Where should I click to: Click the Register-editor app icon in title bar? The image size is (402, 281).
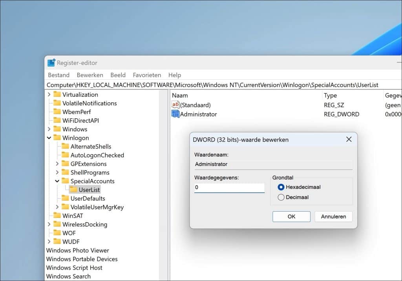(x=51, y=63)
